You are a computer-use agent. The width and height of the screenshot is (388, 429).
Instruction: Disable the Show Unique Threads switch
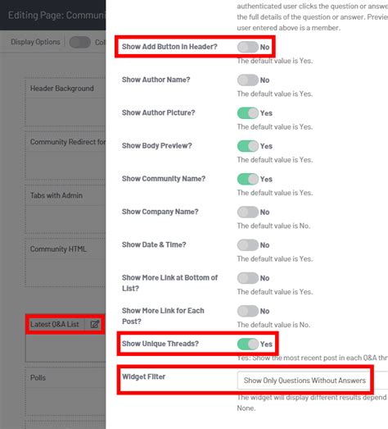(x=248, y=345)
